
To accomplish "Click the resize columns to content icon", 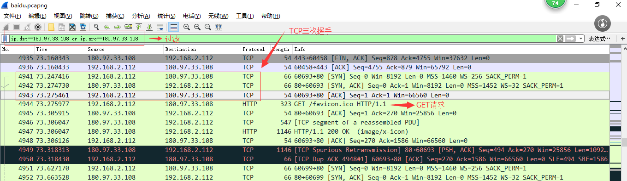I will point(219,27).
